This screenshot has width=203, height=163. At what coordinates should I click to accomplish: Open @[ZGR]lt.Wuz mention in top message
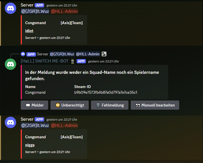[35, 11]
